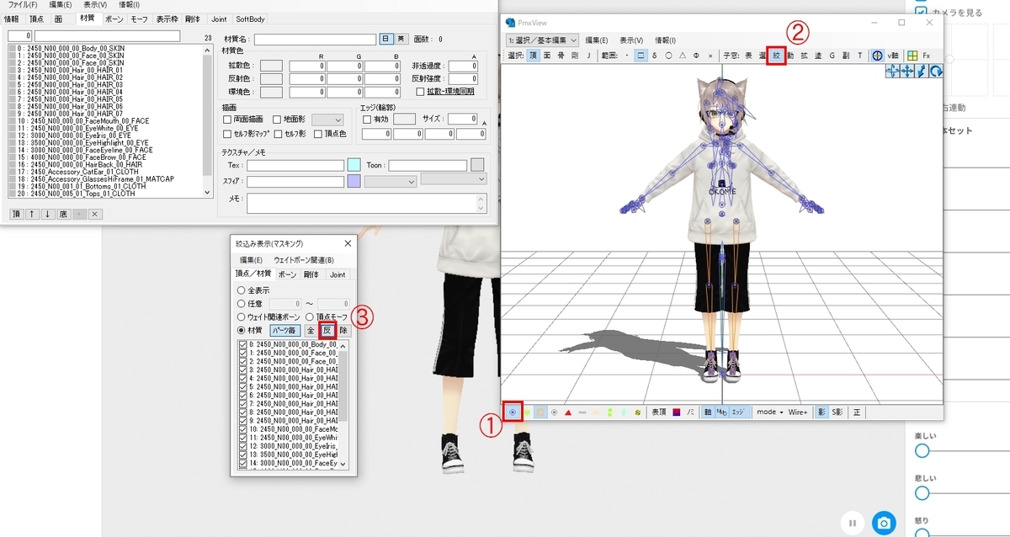Open 絞 masking sub-window button
Image resolution: width=1010 pixels, height=537 pixels.
coord(777,55)
